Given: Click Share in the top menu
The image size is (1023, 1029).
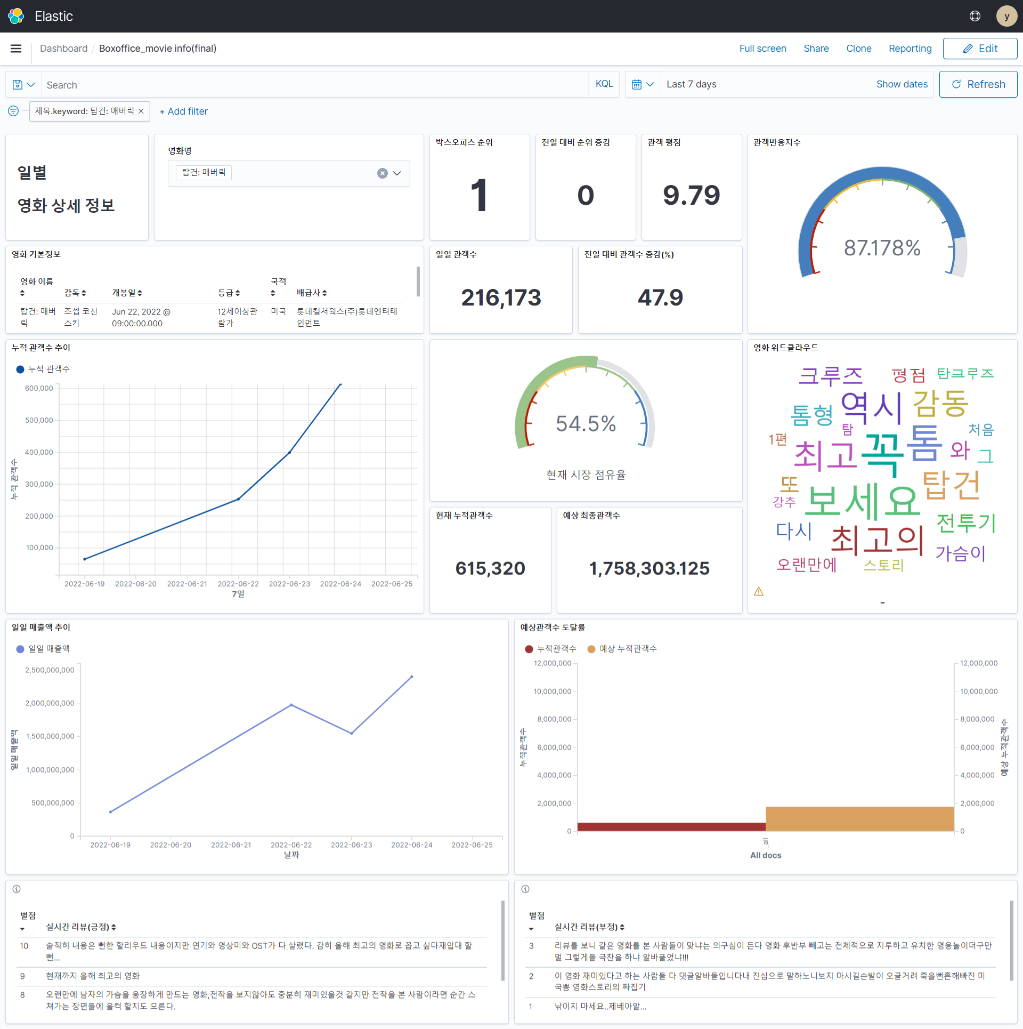Looking at the screenshot, I should point(816,49).
